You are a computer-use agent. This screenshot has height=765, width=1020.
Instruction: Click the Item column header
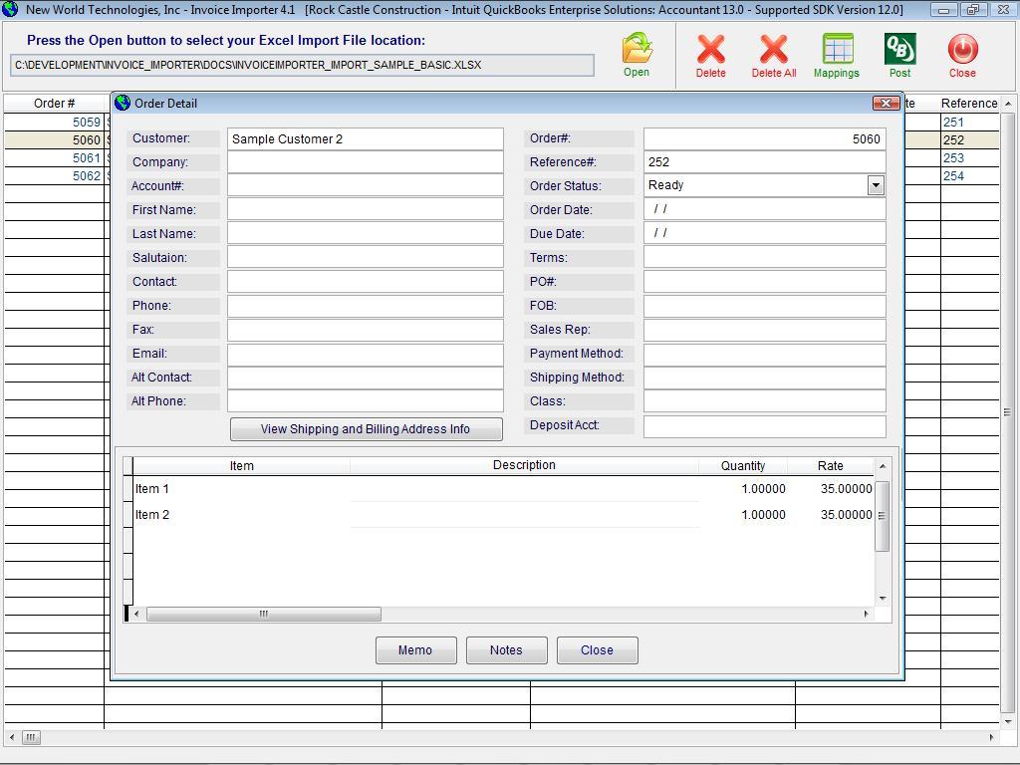[x=241, y=466]
